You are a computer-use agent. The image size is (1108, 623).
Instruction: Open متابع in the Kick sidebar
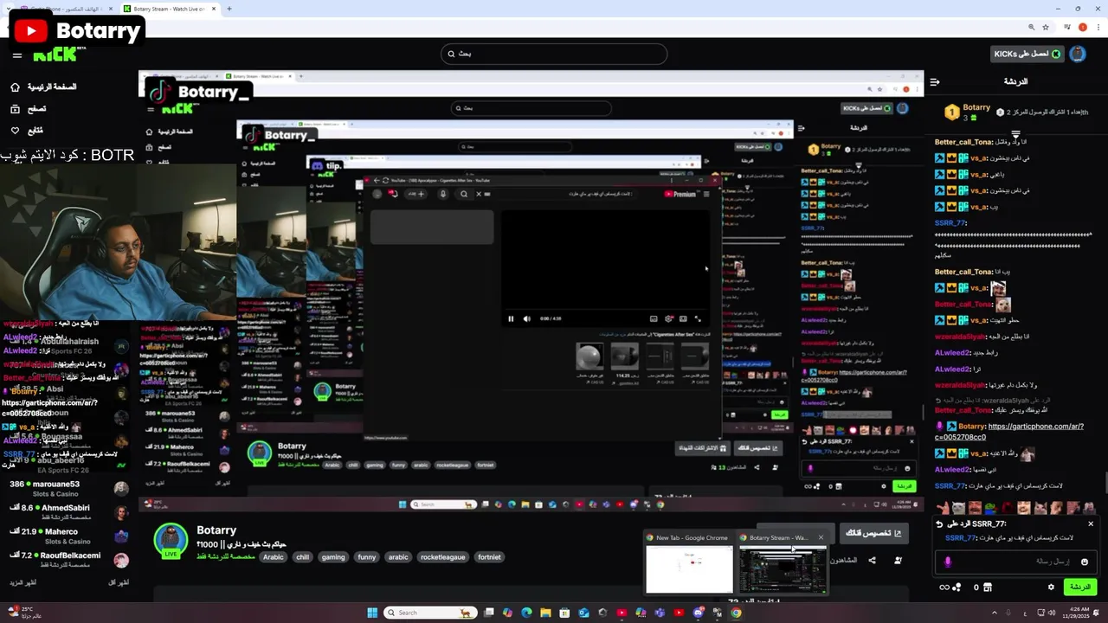pyautogui.click(x=27, y=131)
